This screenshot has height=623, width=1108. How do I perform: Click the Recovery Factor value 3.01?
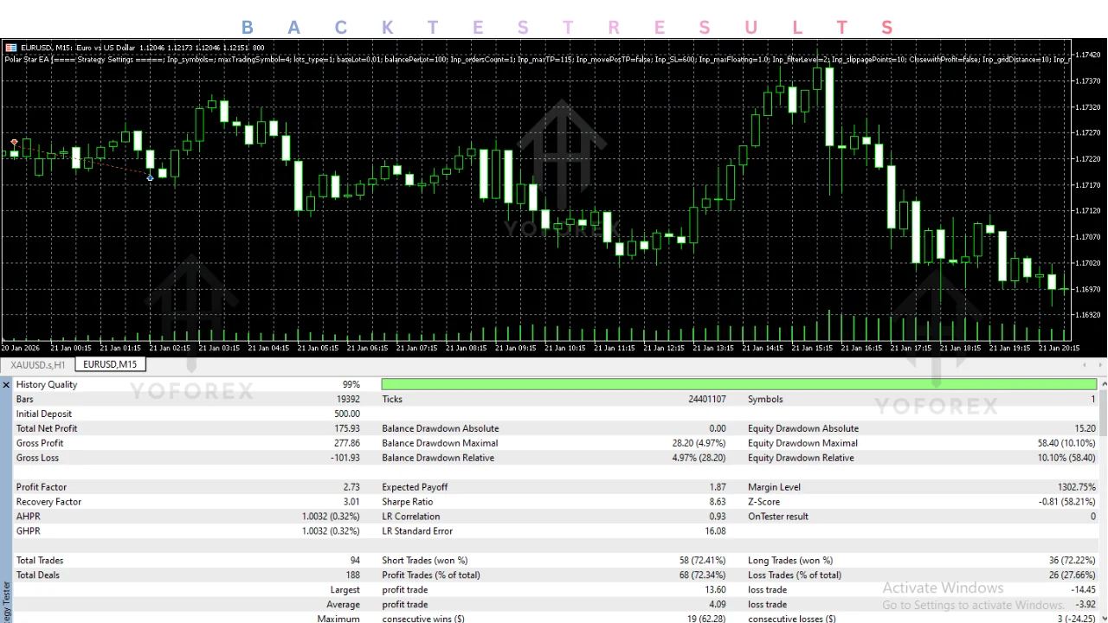click(351, 503)
